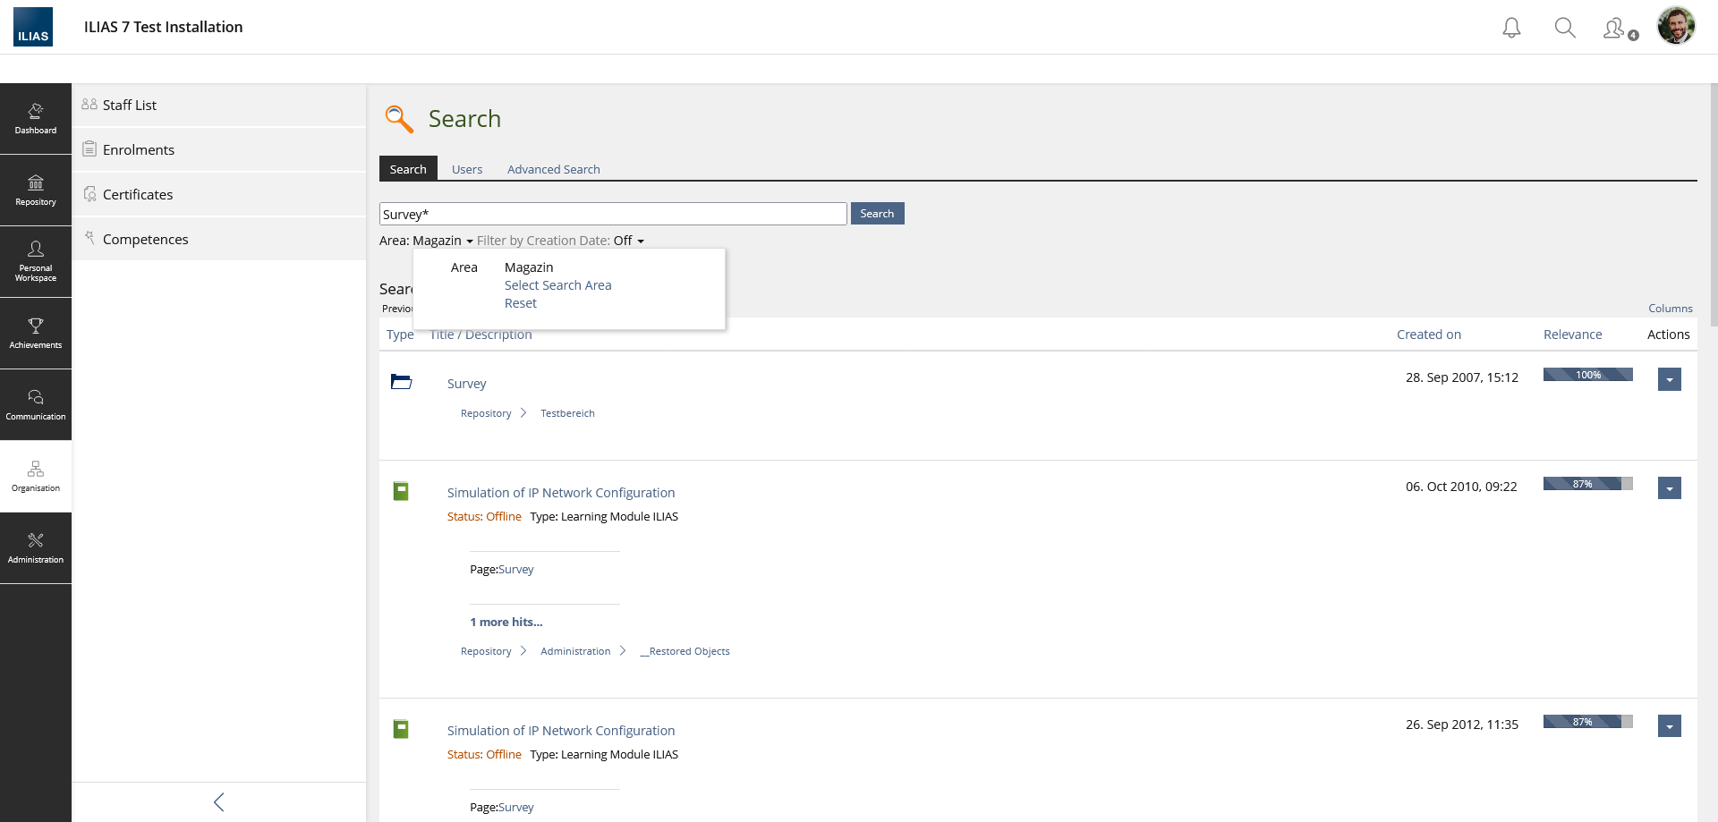This screenshot has height=822, width=1718.
Task: Open Staff List menu entry
Action: pos(130,105)
